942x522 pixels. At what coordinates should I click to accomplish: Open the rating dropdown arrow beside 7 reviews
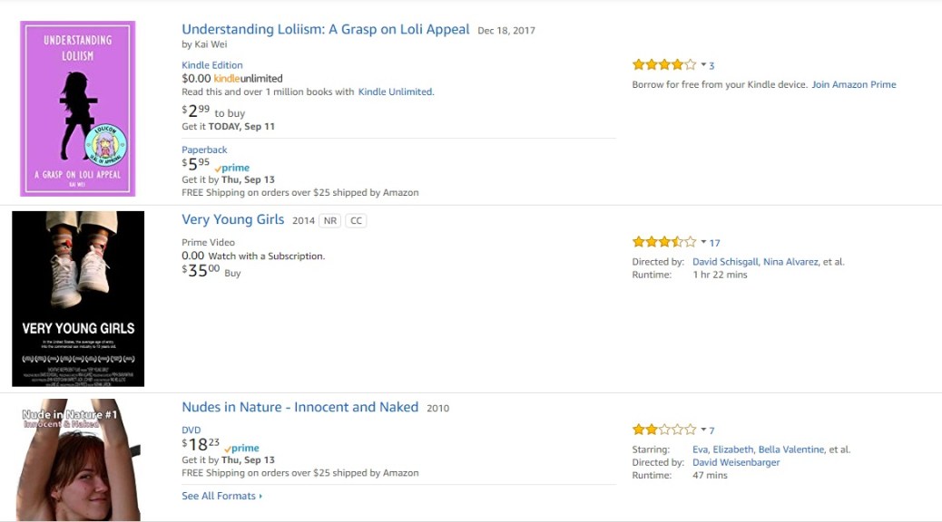[703, 430]
